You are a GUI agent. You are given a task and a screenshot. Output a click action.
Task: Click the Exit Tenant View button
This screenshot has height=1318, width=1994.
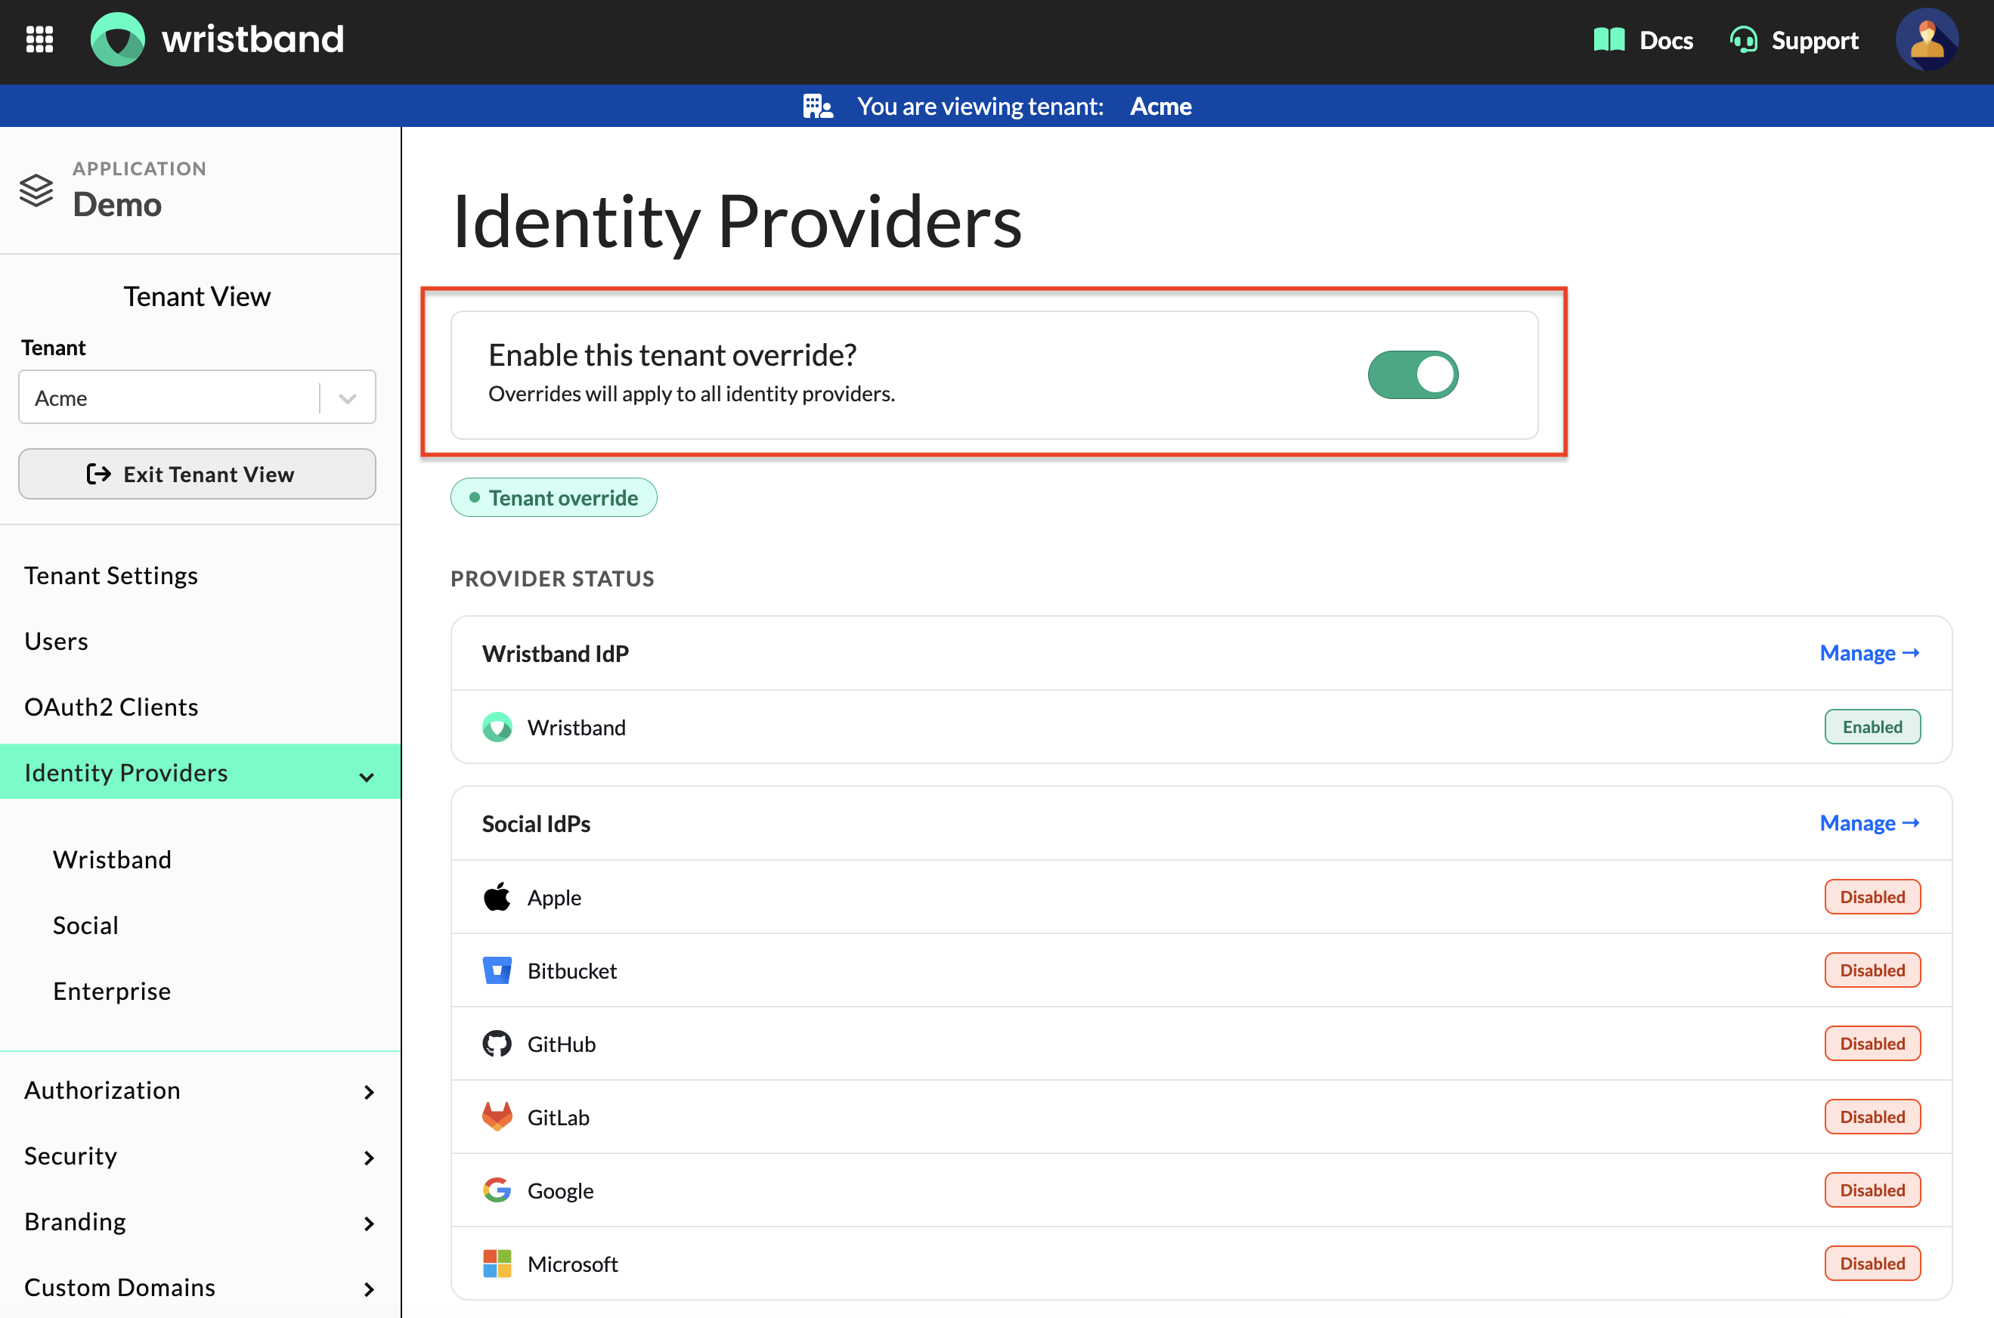coord(197,473)
